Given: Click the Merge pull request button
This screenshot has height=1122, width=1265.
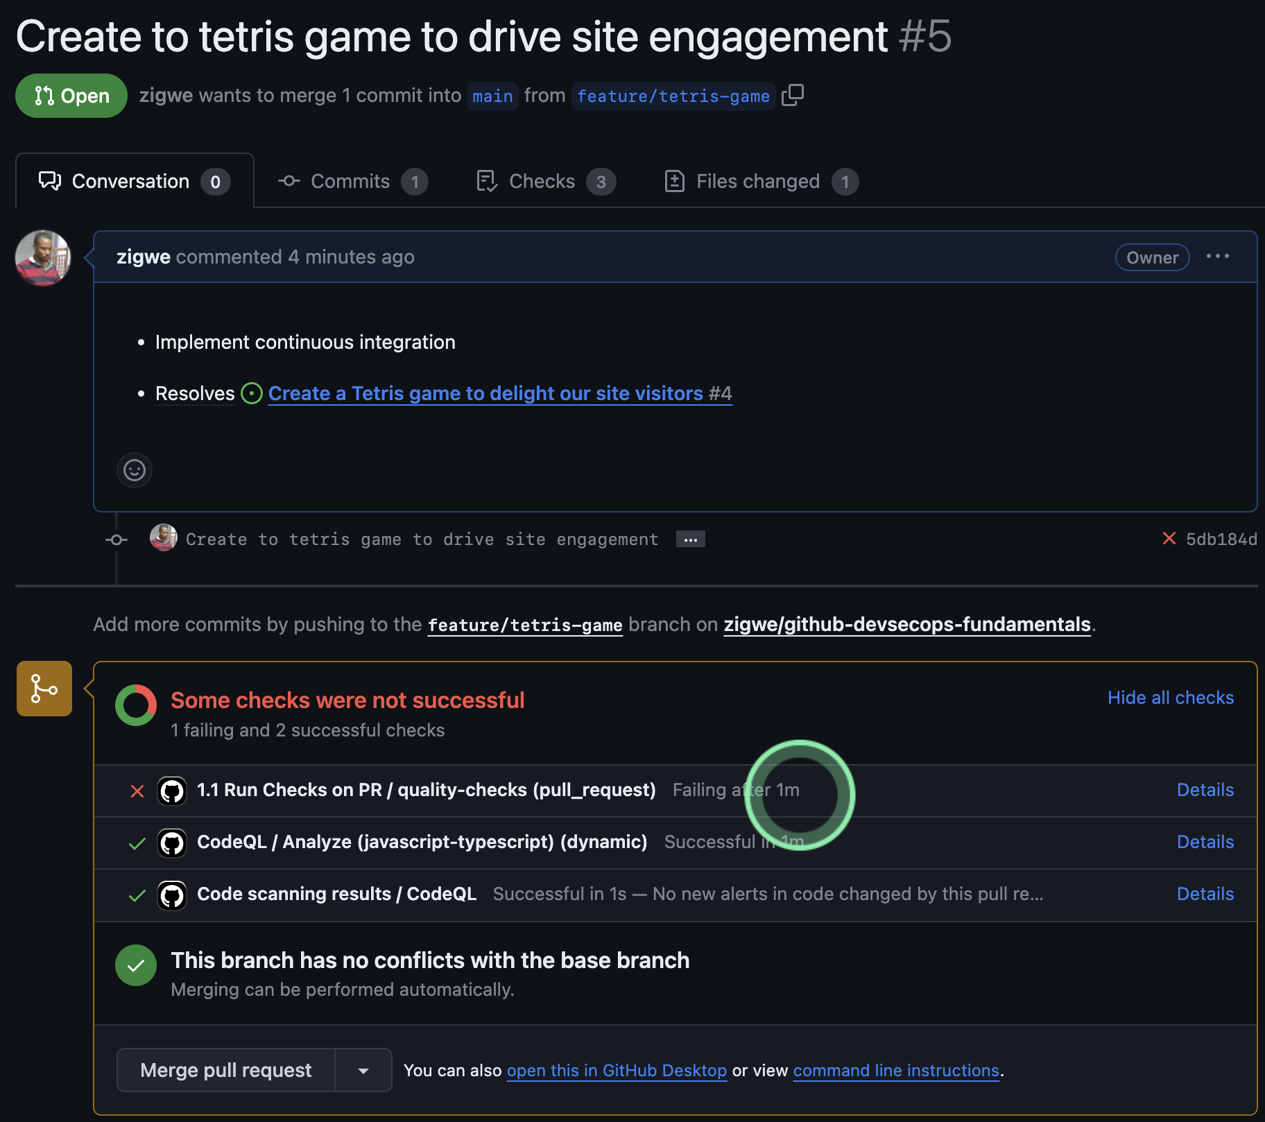Looking at the screenshot, I should click(226, 1071).
